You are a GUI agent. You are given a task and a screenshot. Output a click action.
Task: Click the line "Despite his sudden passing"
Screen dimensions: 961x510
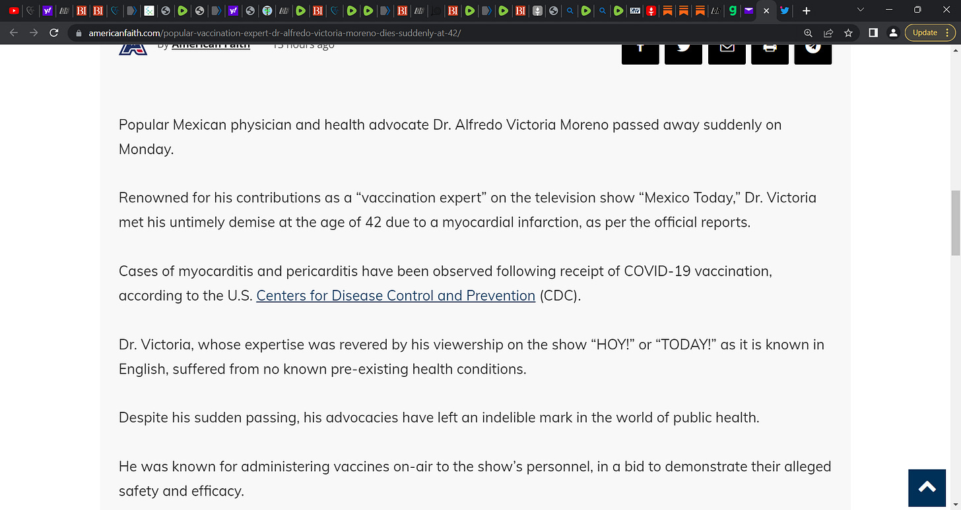pos(439,417)
